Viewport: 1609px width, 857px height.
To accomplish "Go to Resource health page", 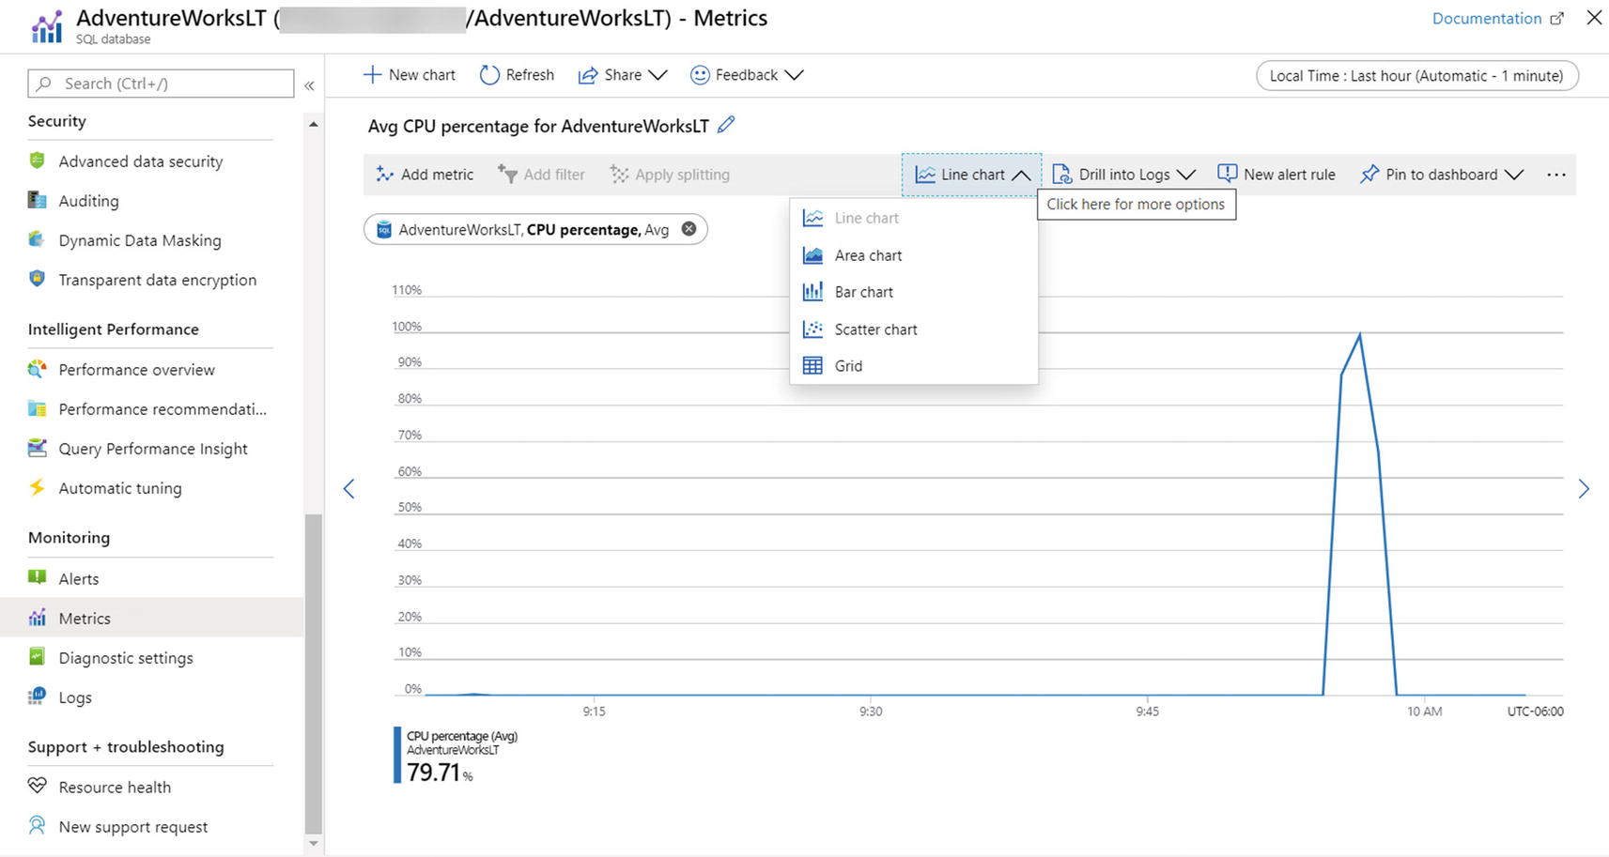I will [115, 788].
